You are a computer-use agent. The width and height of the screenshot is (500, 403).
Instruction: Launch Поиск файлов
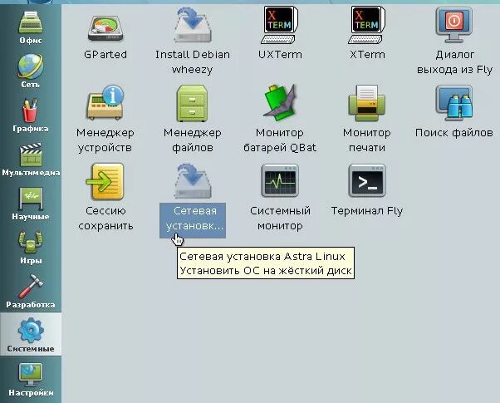454,111
